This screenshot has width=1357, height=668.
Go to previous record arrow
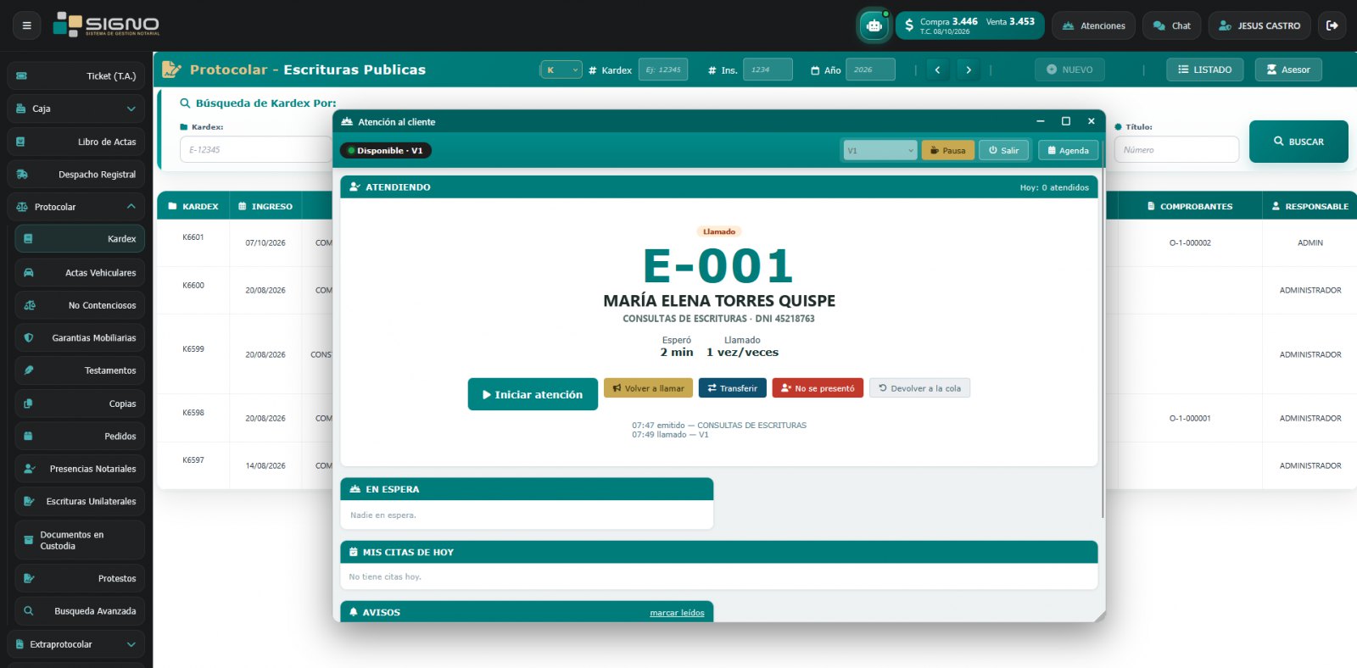937,70
